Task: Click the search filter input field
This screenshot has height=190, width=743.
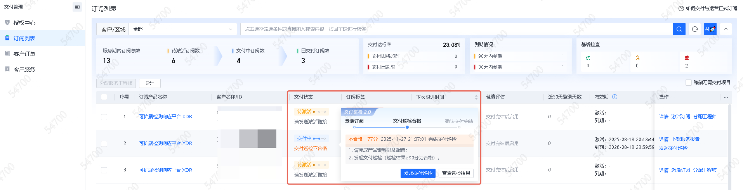Action: click(456, 29)
